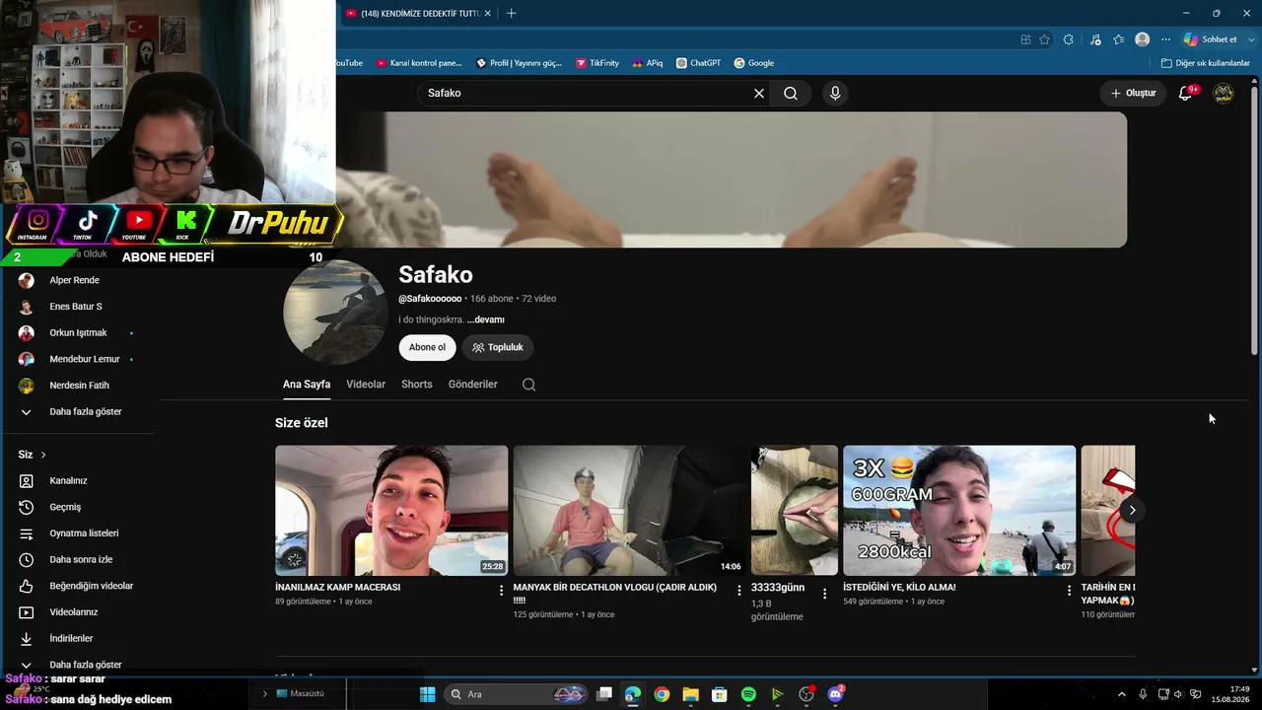Open Diğer sık kullanılanlar bookmarks folder
Screen dimensions: 1262x710
[x=1206, y=63]
